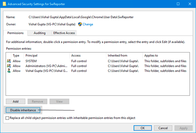Click Inherited from path in SYSTEM row
The height and width of the screenshot is (133, 196).
(x=123, y=61)
